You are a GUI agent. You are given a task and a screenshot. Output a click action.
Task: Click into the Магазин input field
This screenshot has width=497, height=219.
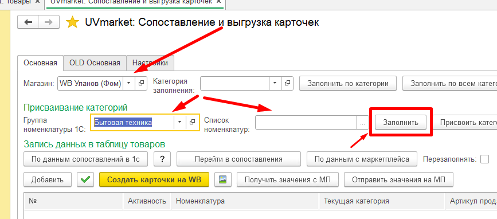click(91, 83)
